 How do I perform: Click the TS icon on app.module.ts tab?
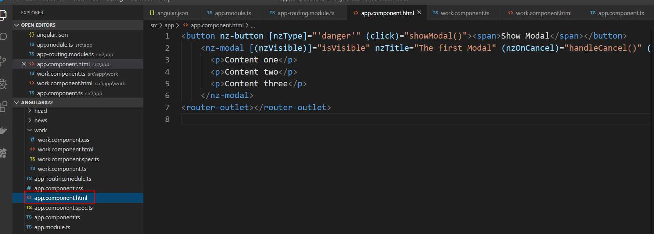tap(209, 13)
